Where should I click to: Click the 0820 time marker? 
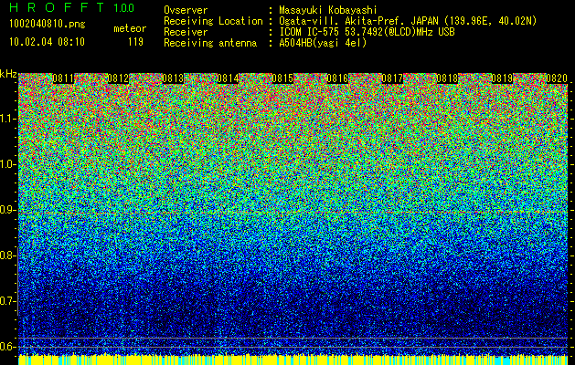[x=557, y=78]
